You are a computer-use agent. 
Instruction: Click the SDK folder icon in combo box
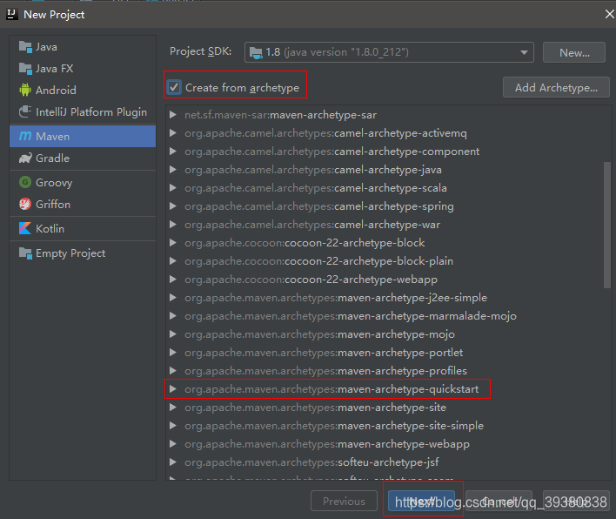coord(256,52)
